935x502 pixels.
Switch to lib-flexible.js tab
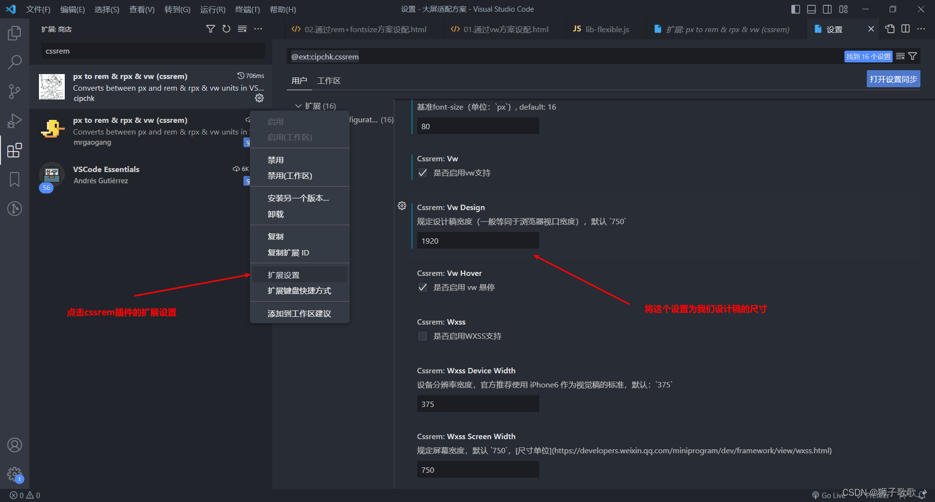click(606, 29)
